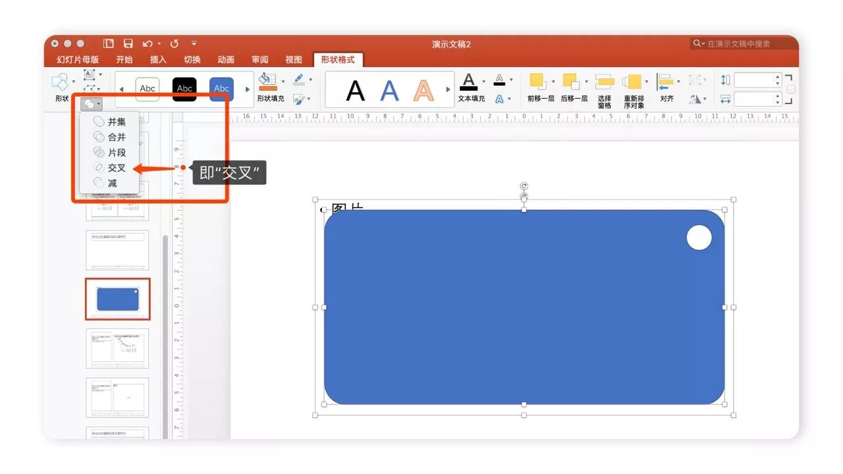Choose 合并 from merge shapes menu
Screen dimensions: 843x474
tap(109, 137)
